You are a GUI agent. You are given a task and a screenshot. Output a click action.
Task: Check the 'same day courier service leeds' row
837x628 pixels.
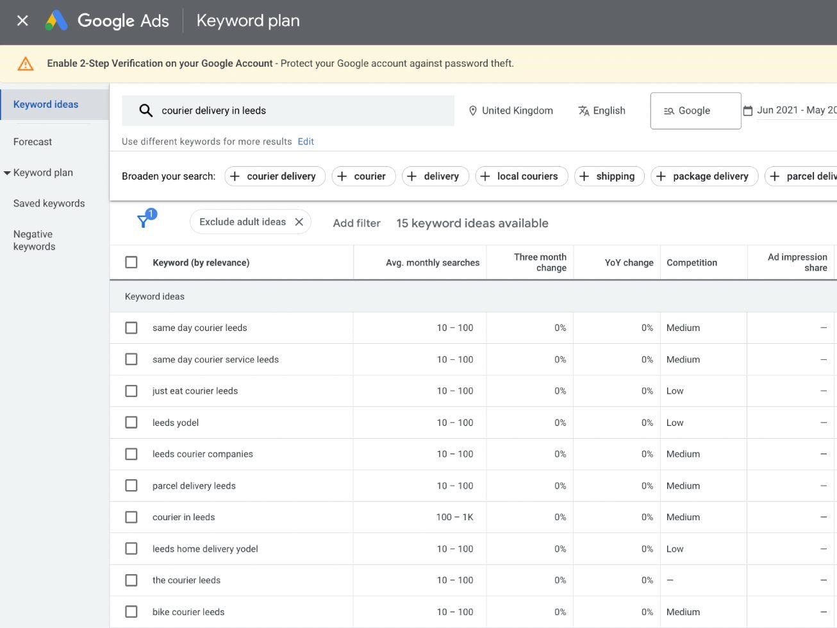click(131, 359)
